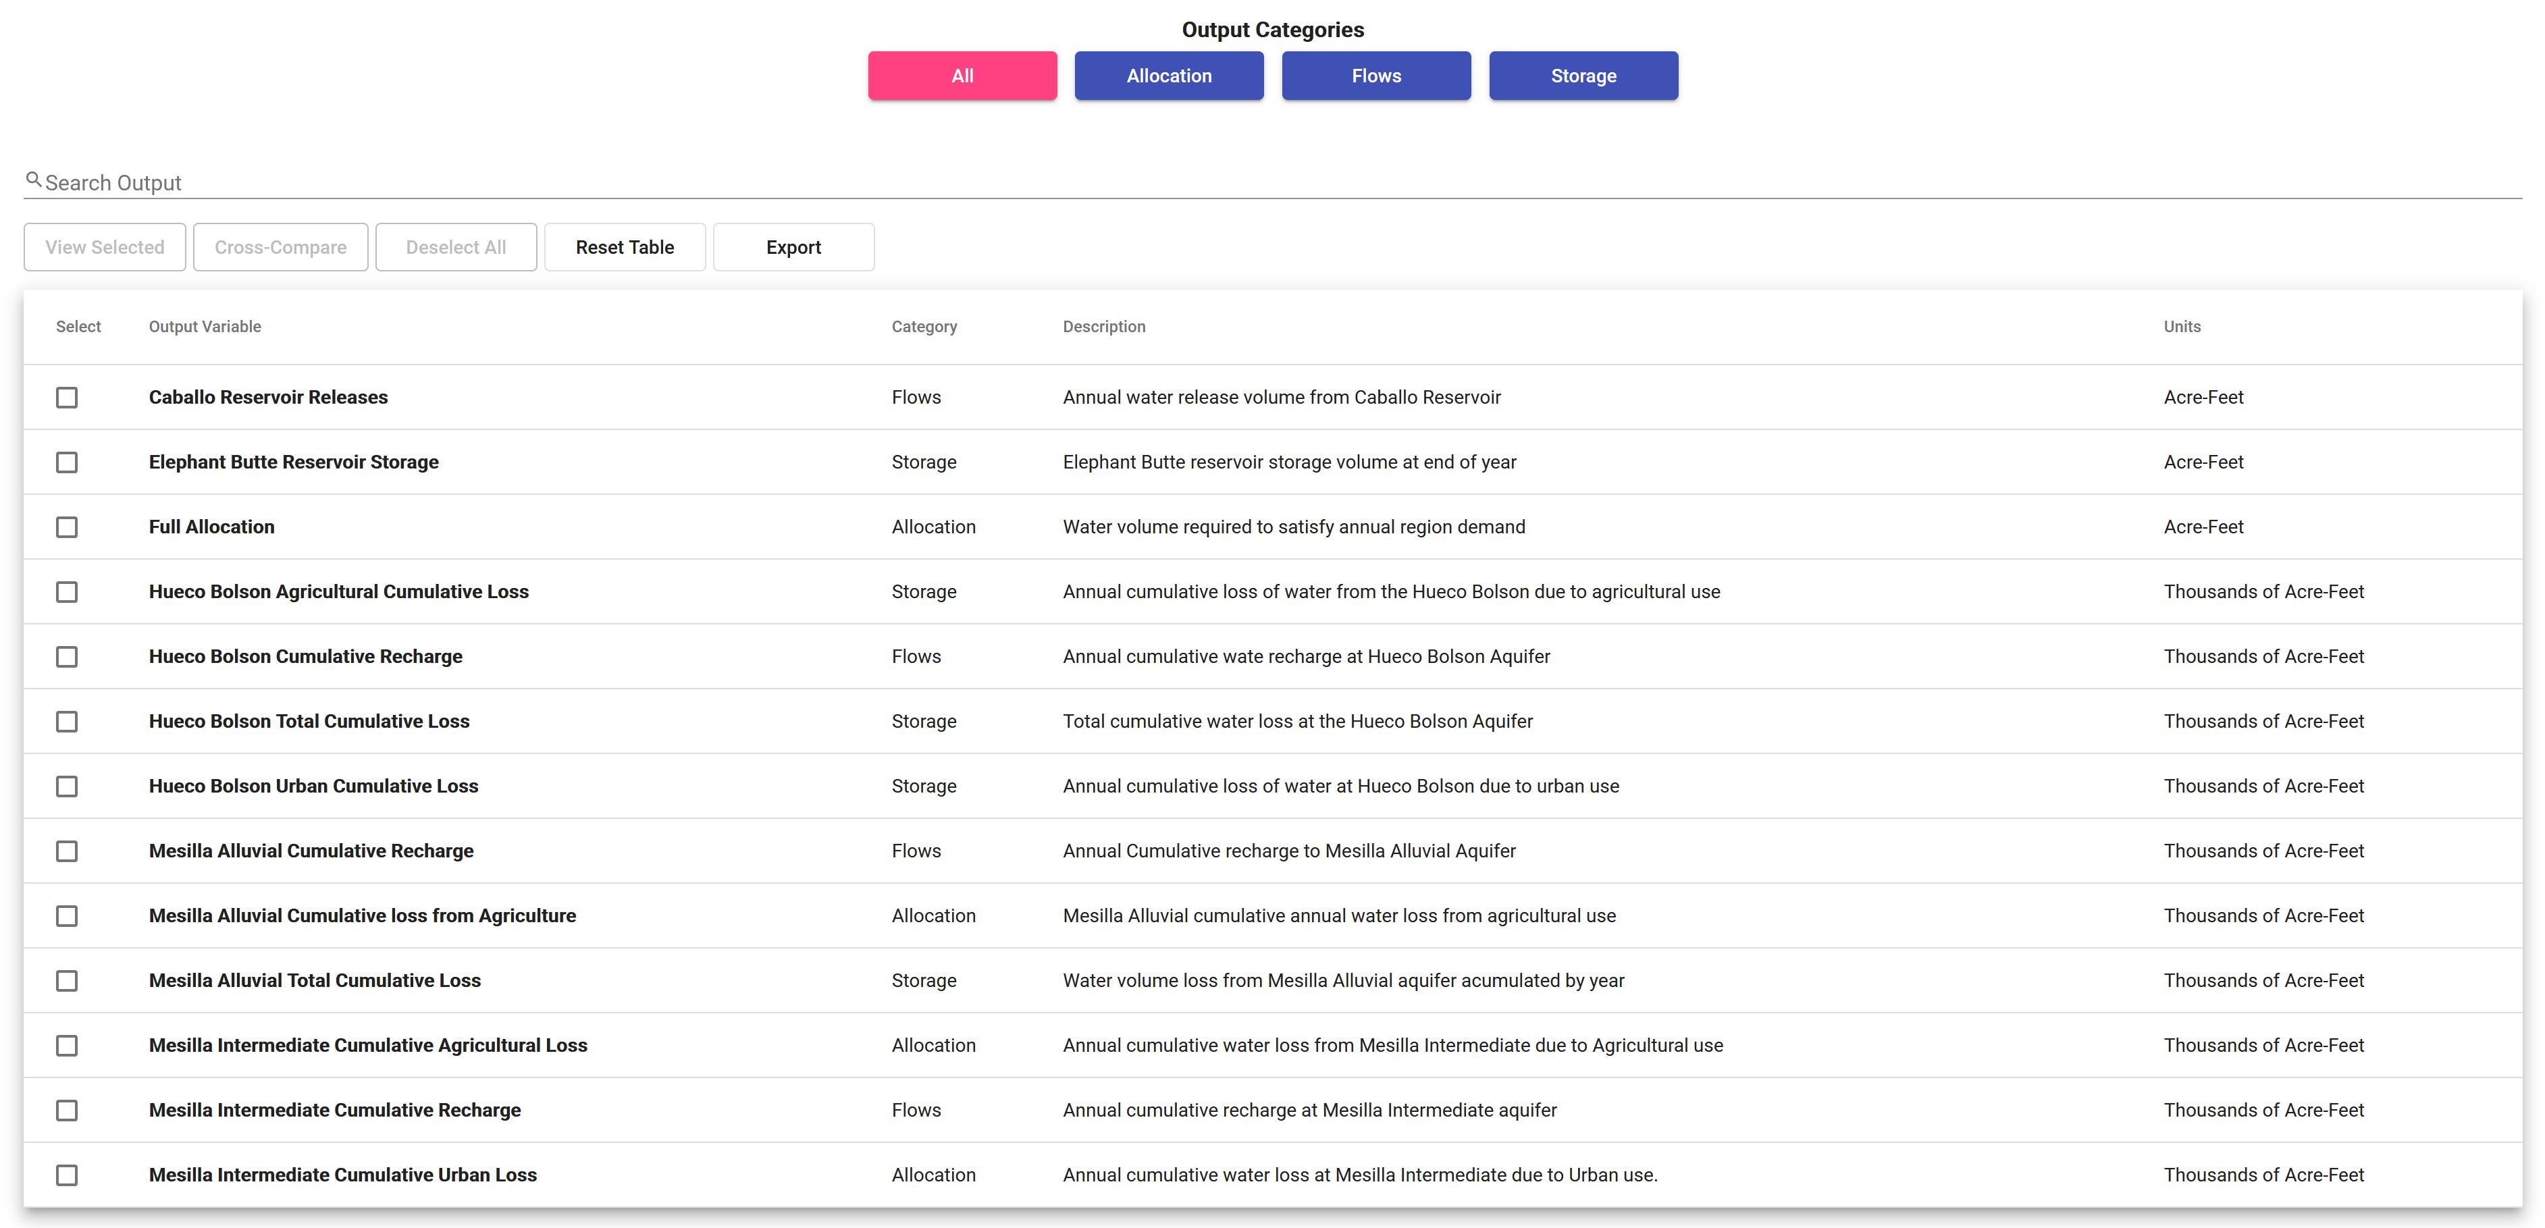The width and height of the screenshot is (2545, 1228).
Task: Click the Deselect All button
Action: coord(456,246)
